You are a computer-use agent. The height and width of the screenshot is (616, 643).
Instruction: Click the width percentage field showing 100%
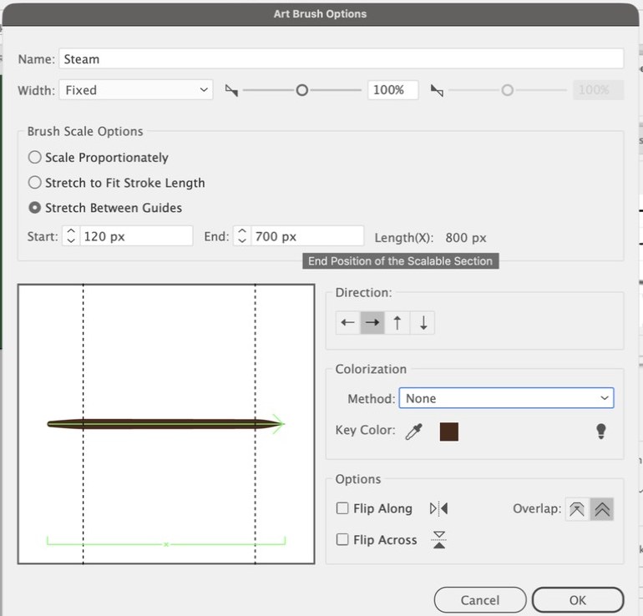(392, 90)
